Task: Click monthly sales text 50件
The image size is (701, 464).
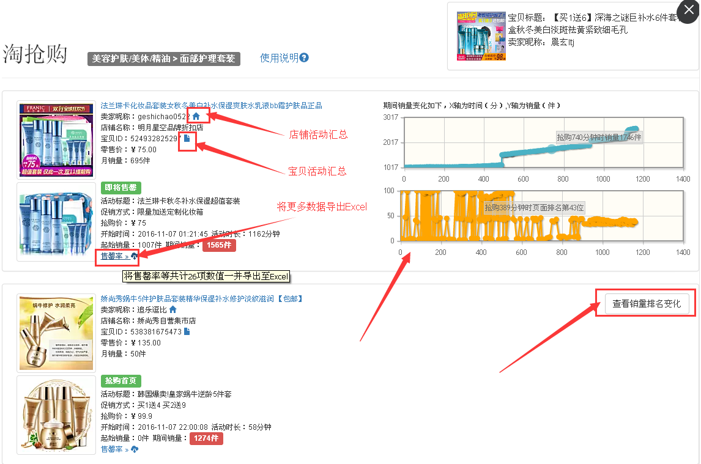Action: pos(138,353)
